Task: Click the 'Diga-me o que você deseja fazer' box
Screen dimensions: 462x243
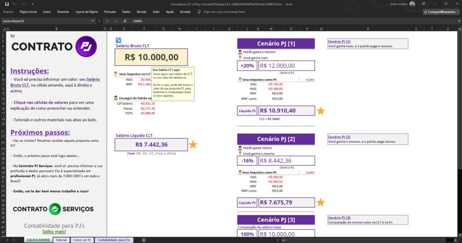Action: click(224, 12)
